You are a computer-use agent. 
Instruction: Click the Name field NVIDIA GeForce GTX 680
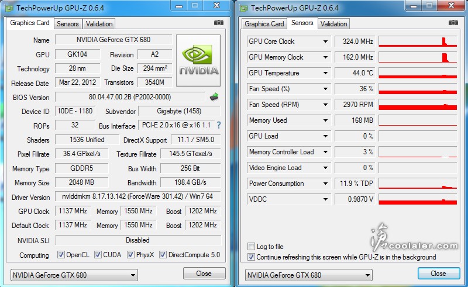coord(113,40)
